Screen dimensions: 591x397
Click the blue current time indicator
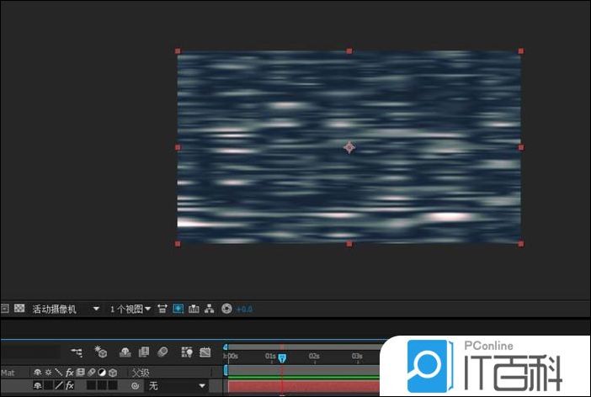click(x=282, y=357)
